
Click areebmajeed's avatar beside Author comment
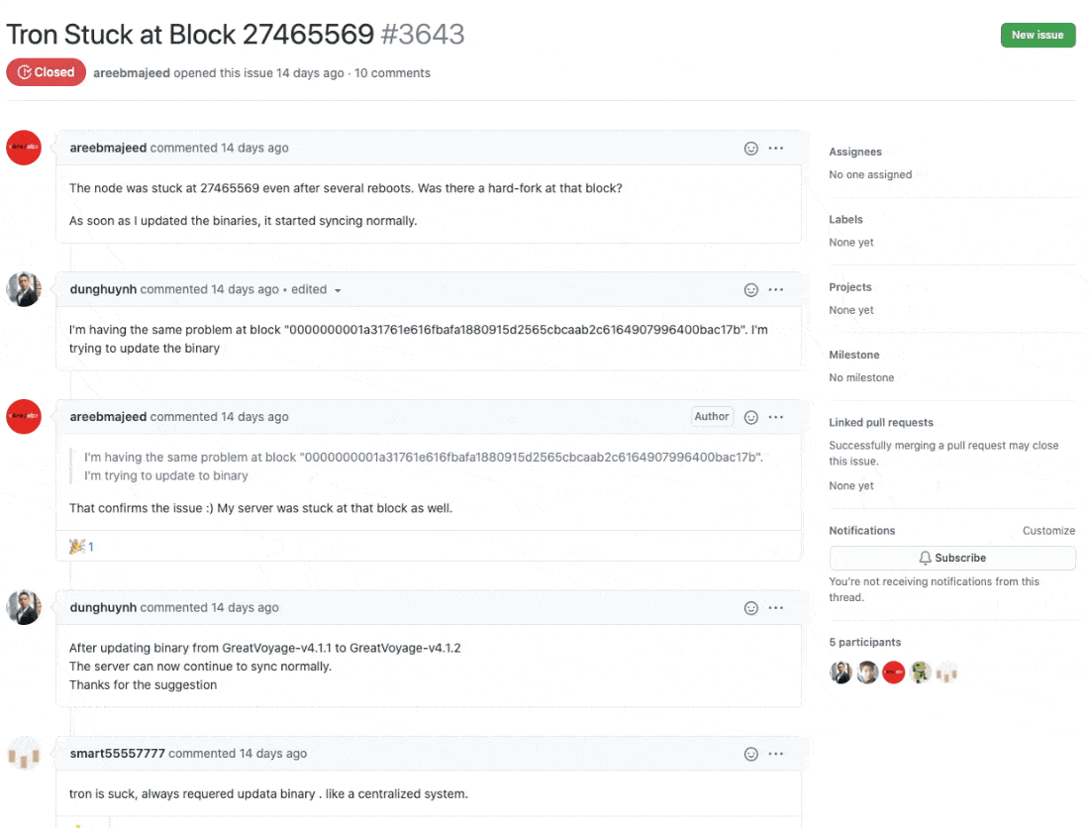[24, 416]
